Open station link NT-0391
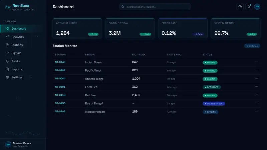 click(x=60, y=87)
